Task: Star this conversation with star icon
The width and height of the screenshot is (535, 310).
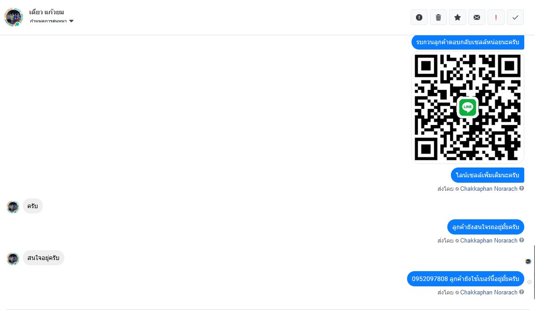Action: tap(458, 17)
